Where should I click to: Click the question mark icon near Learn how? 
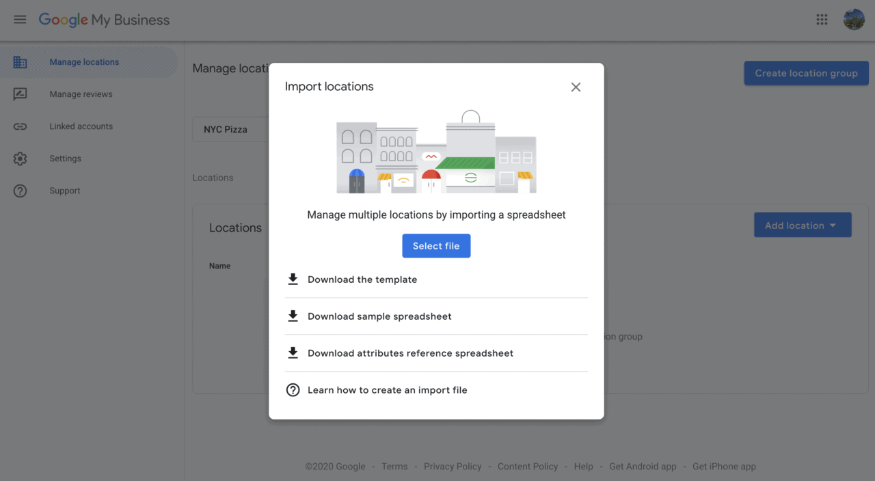pos(293,389)
